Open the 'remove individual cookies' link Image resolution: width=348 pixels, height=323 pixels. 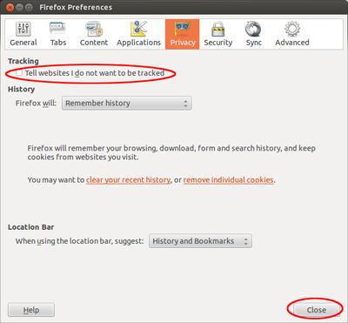(228, 180)
